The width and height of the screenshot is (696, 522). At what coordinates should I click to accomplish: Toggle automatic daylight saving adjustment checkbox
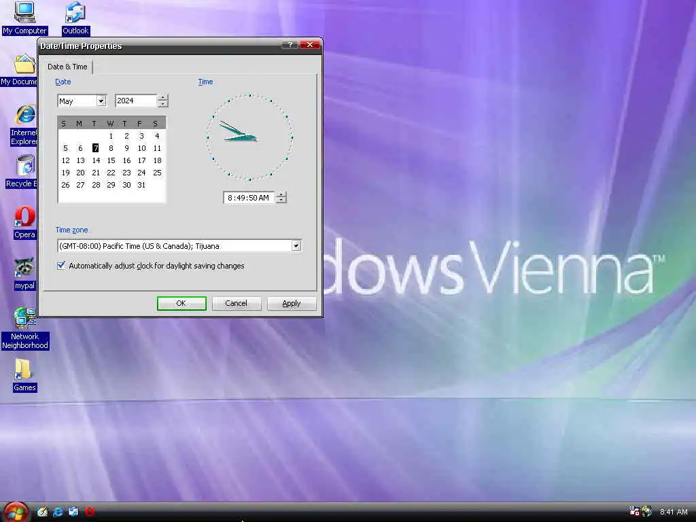(x=61, y=266)
